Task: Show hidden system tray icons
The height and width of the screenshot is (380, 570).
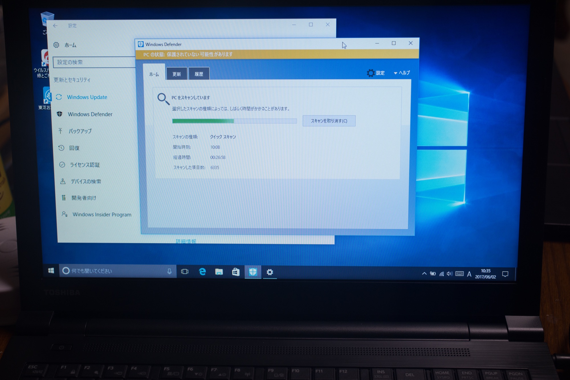Action: (x=424, y=274)
